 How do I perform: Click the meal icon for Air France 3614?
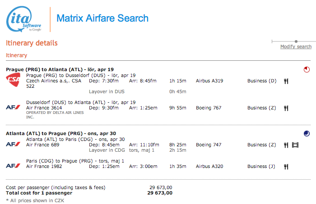[x=286, y=108]
